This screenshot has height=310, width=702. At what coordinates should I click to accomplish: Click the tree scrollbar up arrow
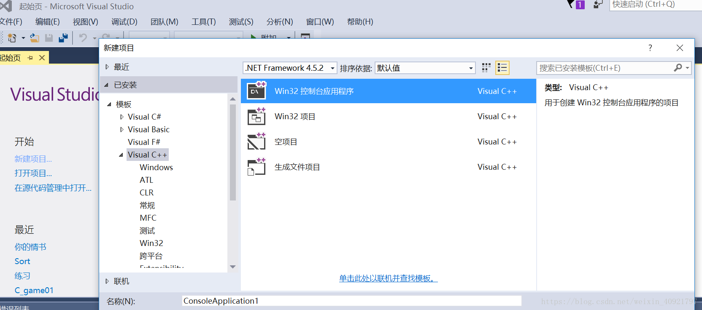[x=233, y=99]
